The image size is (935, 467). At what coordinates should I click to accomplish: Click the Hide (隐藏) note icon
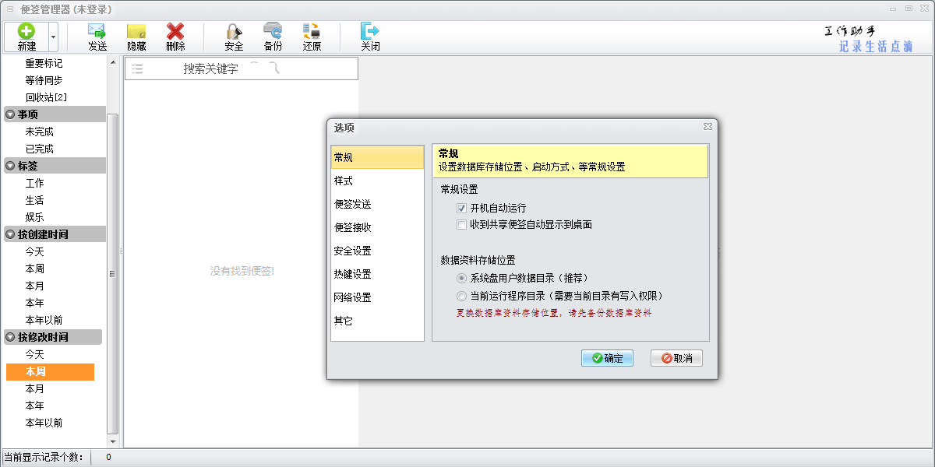point(136,32)
